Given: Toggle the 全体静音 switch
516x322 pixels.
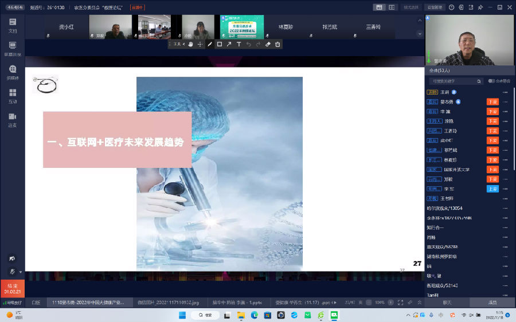Looking at the screenshot, I should pyautogui.click(x=491, y=81).
